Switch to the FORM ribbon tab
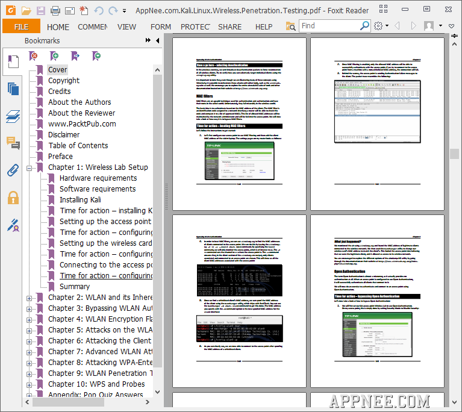462x412 pixels. click(161, 27)
